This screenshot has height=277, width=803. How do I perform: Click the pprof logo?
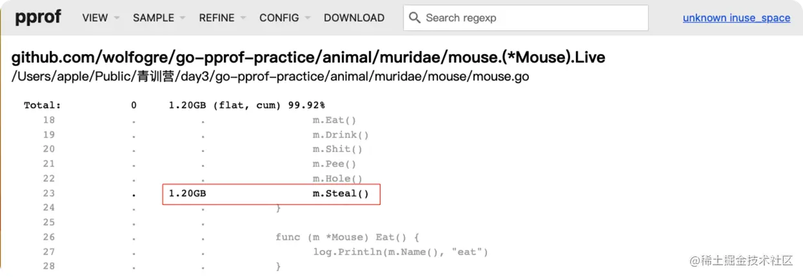click(38, 17)
